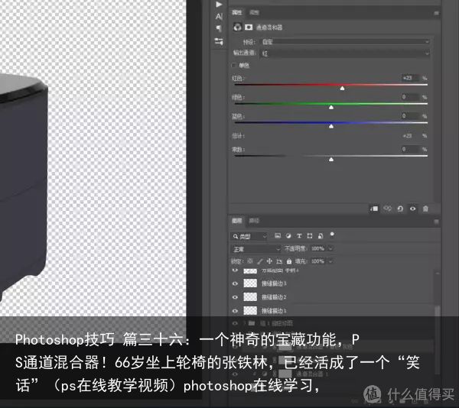Reset adjustment to defaults icon
This screenshot has height=408, width=459.
point(400,209)
